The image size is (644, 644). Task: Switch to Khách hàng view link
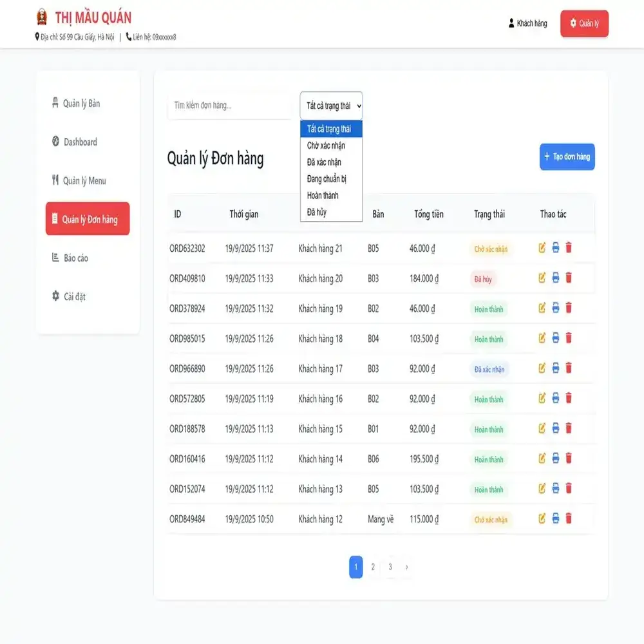point(527,24)
